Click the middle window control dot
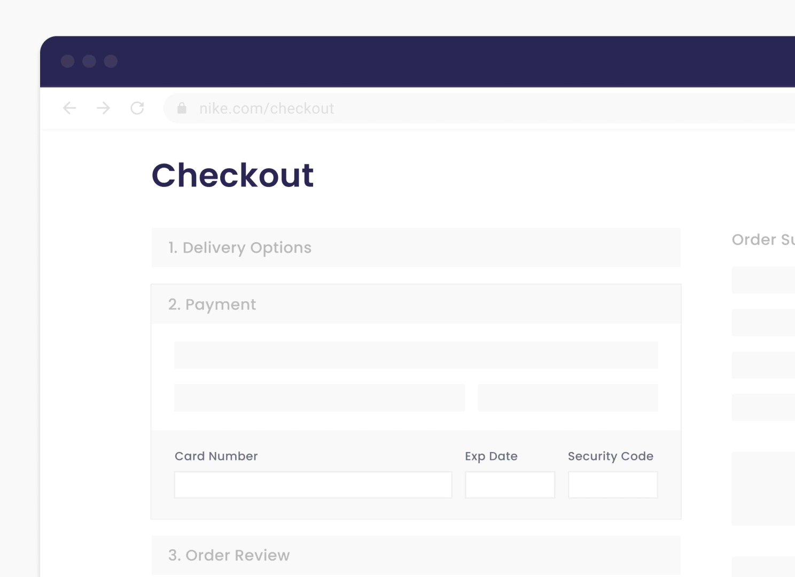 (89, 61)
